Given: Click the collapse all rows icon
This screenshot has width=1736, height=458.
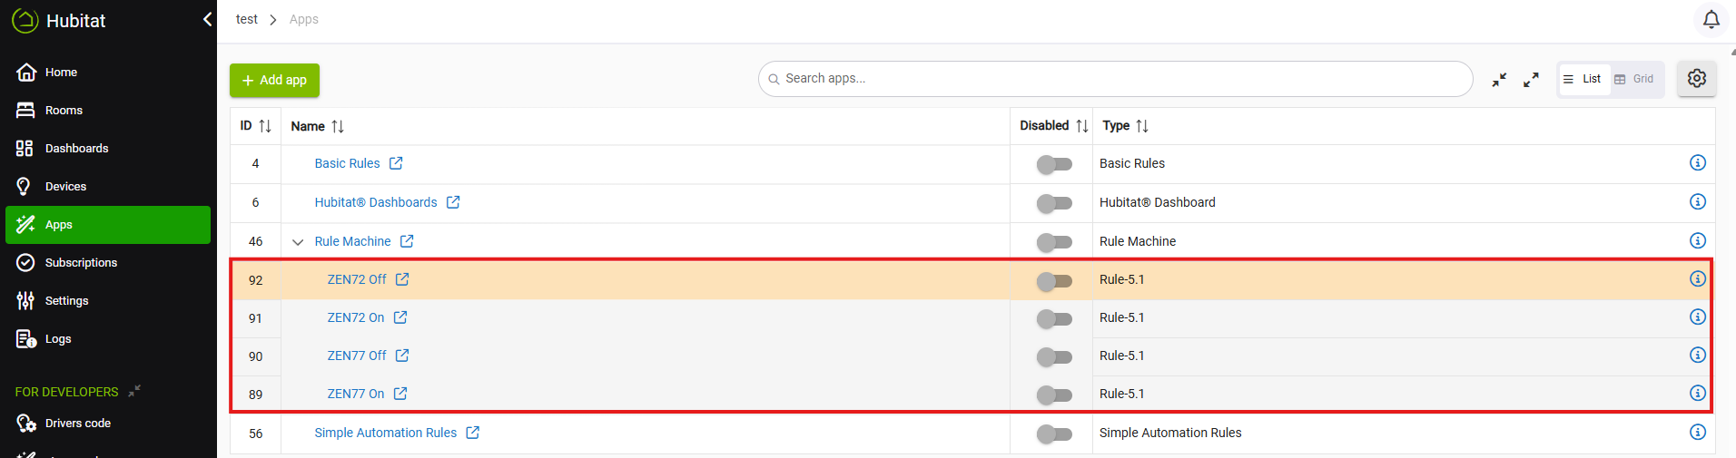Looking at the screenshot, I should click(1499, 80).
